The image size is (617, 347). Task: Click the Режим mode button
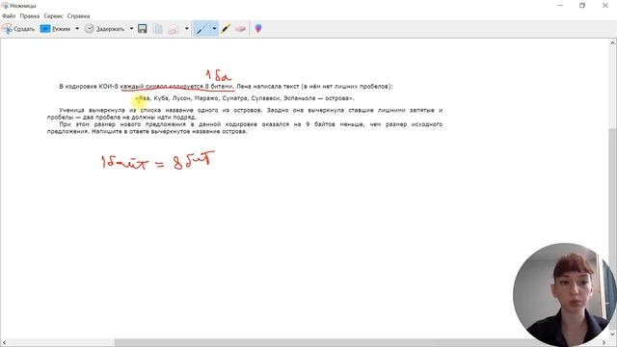[x=56, y=29]
